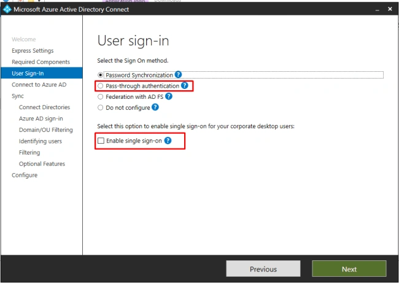Image resolution: width=399 pixels, height=283 pixels.
Task: Tick the Enable single sign-on checkbox
Action: [101, 141]
